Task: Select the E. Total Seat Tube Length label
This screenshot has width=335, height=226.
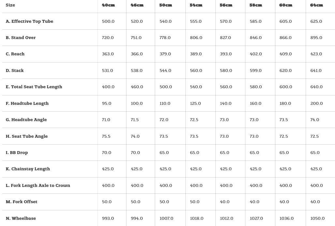Action: click(x=34, y=87)
